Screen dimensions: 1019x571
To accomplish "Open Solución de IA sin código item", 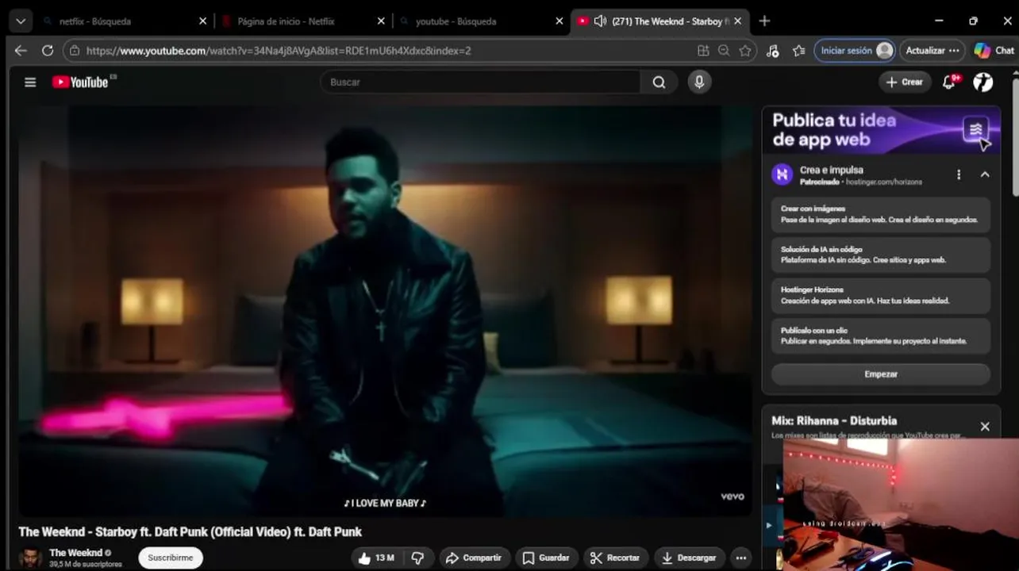I will pos(881,255).
